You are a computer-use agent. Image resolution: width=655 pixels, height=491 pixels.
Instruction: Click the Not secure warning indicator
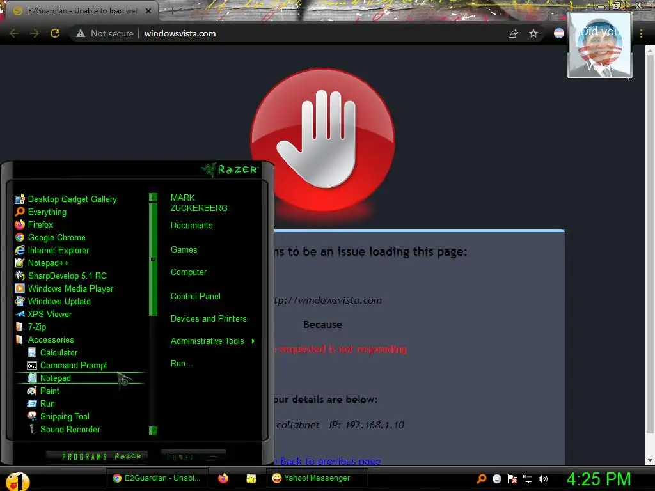[x=105, y=33]
